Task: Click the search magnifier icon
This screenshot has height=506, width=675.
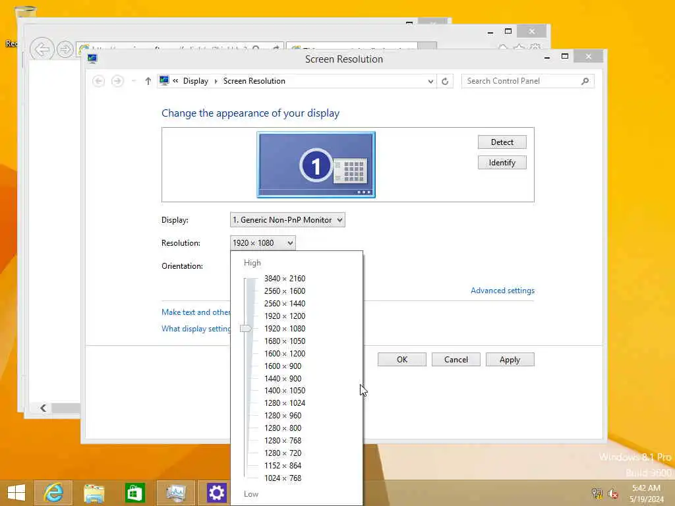Action: (x=585, y=81)
